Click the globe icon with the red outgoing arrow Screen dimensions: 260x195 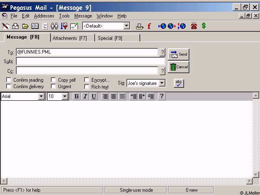pyautogui.click(x=171, y=26)
